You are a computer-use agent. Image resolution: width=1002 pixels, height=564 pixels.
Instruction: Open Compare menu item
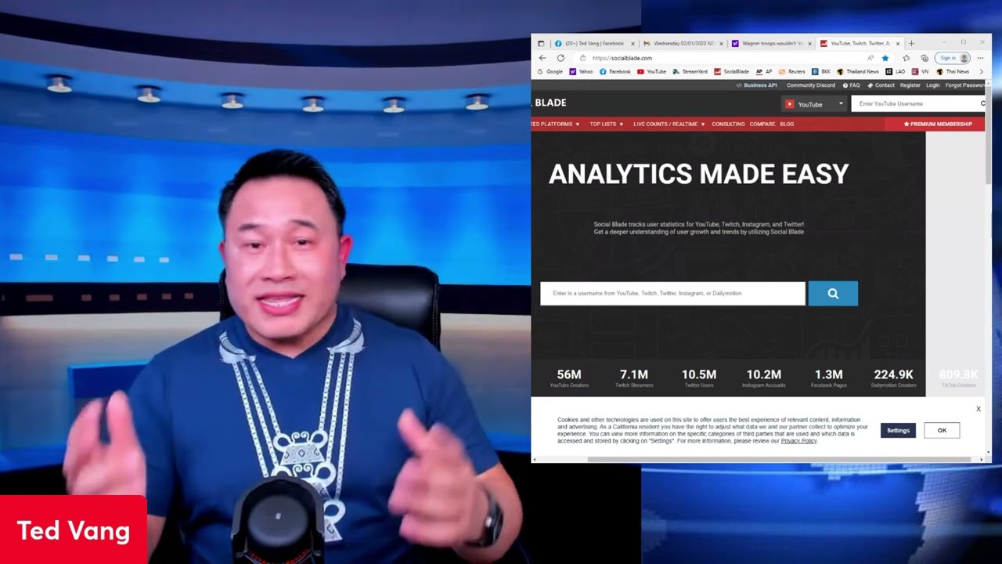(762, 124)
